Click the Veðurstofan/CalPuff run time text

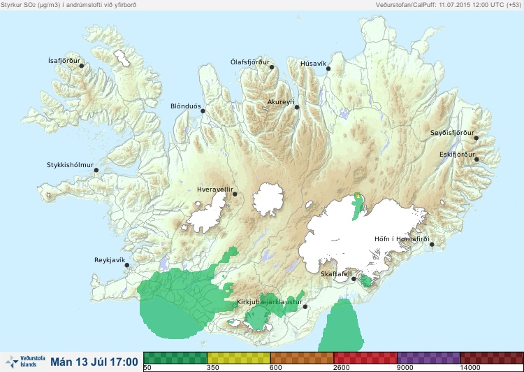[448, 5]
